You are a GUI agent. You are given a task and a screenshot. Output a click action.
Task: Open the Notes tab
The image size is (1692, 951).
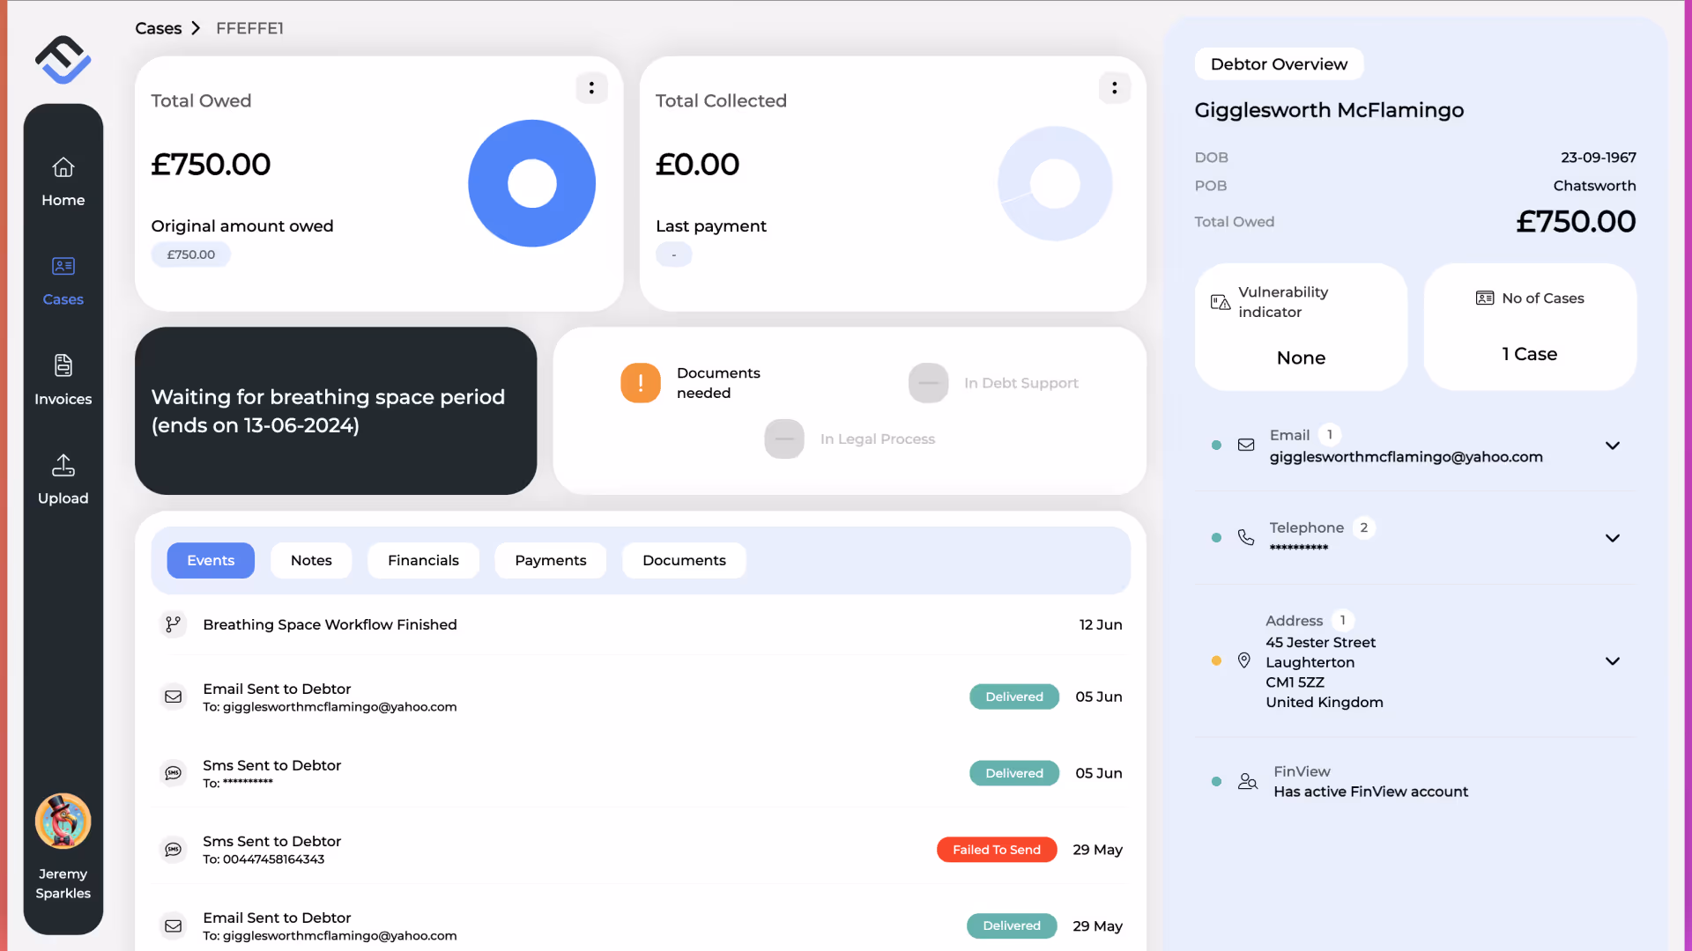pos(311,561)
